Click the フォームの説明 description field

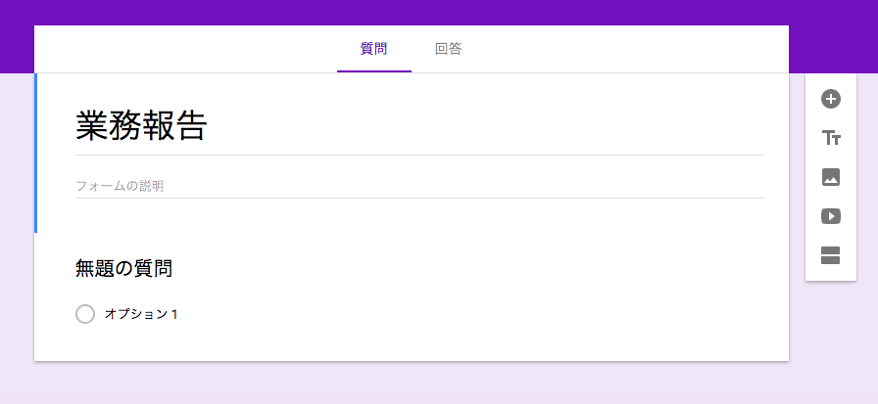tap(420, 186)
